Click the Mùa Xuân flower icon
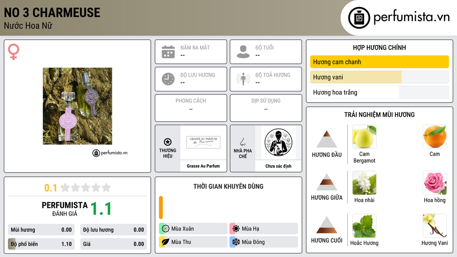The height and width of the screenshot is (257, 457). [166, 229]
